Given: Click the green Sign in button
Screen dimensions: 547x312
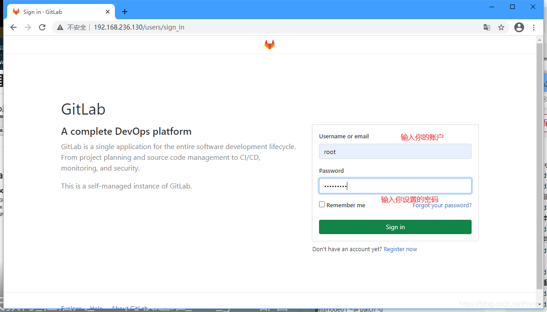Looking at the screenshot, I should tap(395, 227).
